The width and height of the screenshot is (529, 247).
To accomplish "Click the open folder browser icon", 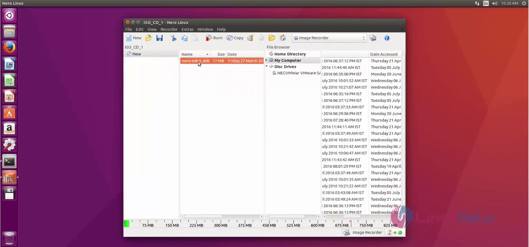I will click(x=272, y=38).
